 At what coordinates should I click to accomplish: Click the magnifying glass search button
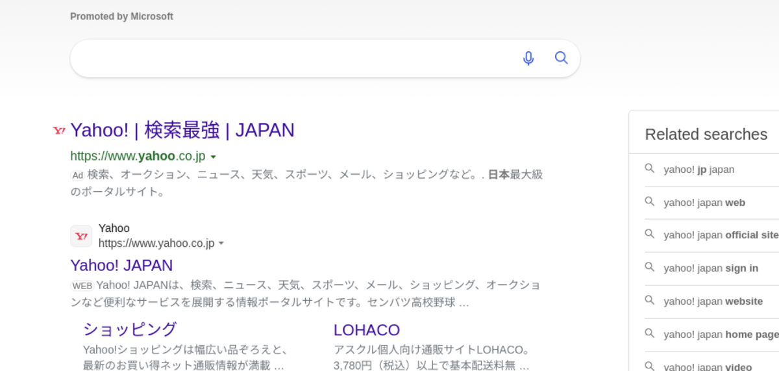click(x=562, y=58)
